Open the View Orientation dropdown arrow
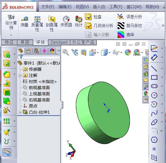This screenshot has width=166, height=163. click(98, 52)
